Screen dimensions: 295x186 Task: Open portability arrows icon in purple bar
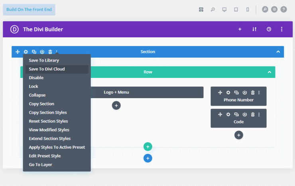click(254, 29)
